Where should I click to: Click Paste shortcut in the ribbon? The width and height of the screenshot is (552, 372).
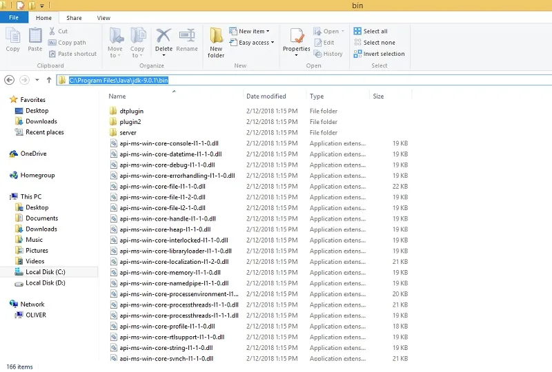[x=72, y=54]
